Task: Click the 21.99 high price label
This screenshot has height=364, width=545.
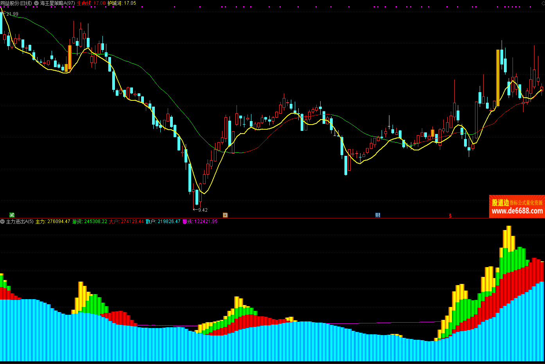Action: pos(12,14)
